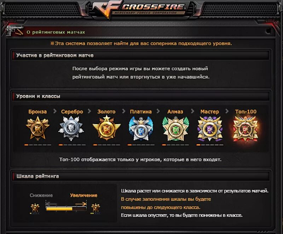Click Участие в рейтинговом матче header
Image resolution: width=283 pixels, height=234 pixels.
coord(141,55)
